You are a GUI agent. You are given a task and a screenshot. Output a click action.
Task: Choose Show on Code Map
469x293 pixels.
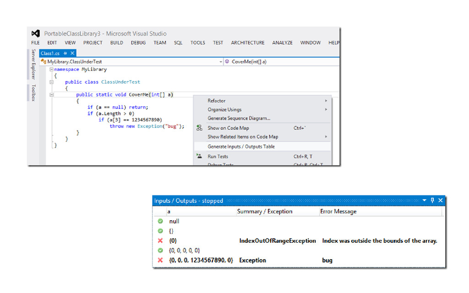[x=262, y=128]
